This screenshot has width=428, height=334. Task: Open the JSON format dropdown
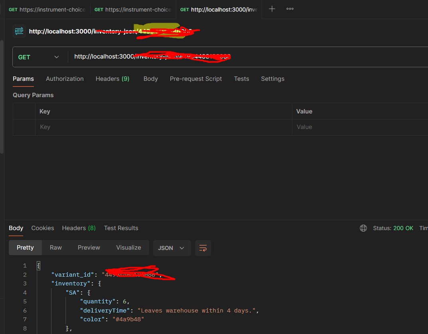point(172,248)
